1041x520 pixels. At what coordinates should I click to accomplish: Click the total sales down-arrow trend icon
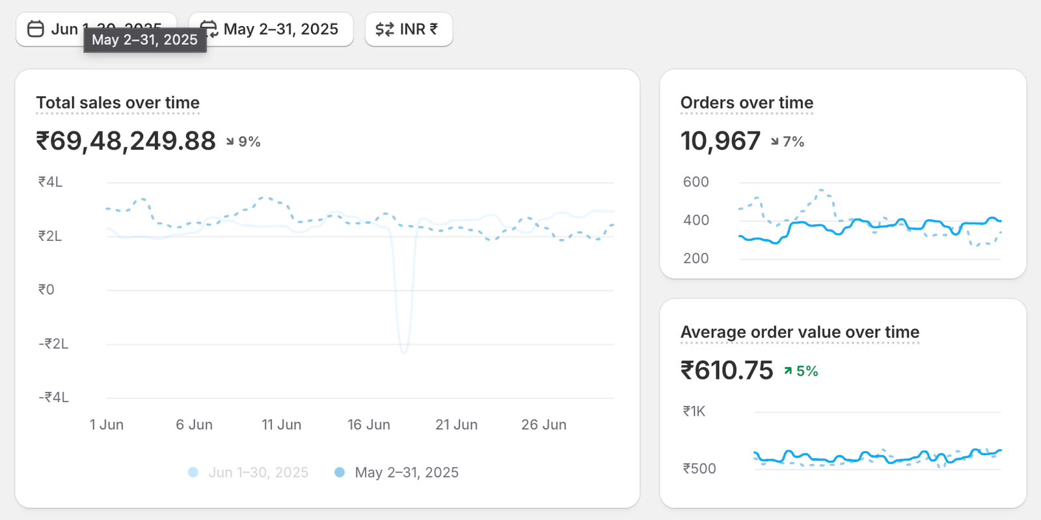tap(230, 141)
